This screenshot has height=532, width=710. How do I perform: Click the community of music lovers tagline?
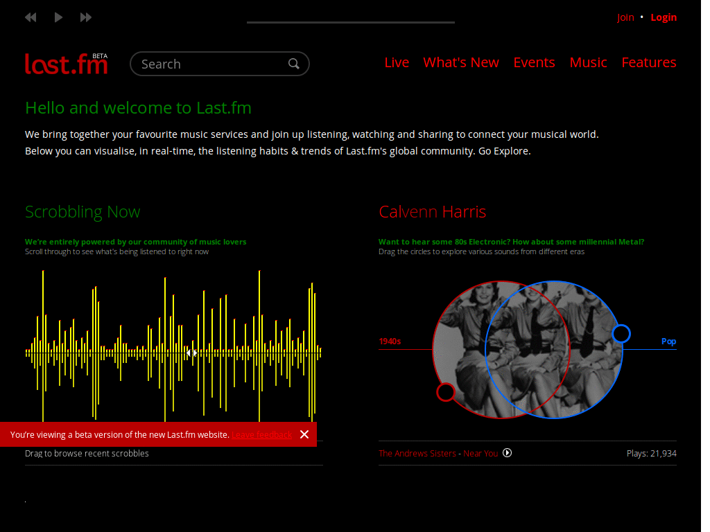tap(135, 242)
